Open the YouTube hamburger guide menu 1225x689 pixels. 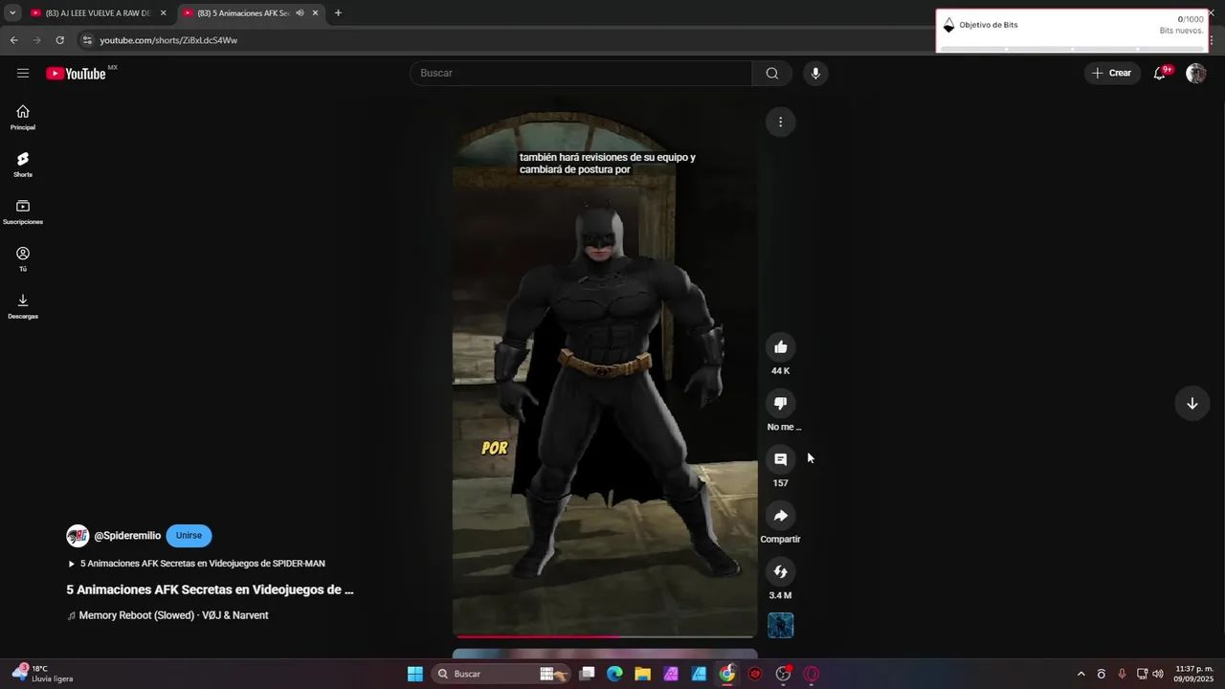point(23,73)
